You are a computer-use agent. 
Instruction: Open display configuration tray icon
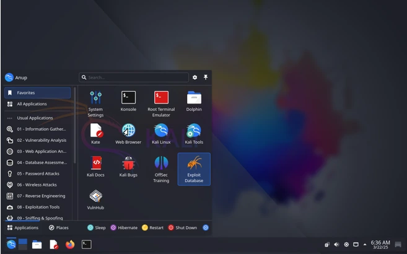[x=356, y=245]
